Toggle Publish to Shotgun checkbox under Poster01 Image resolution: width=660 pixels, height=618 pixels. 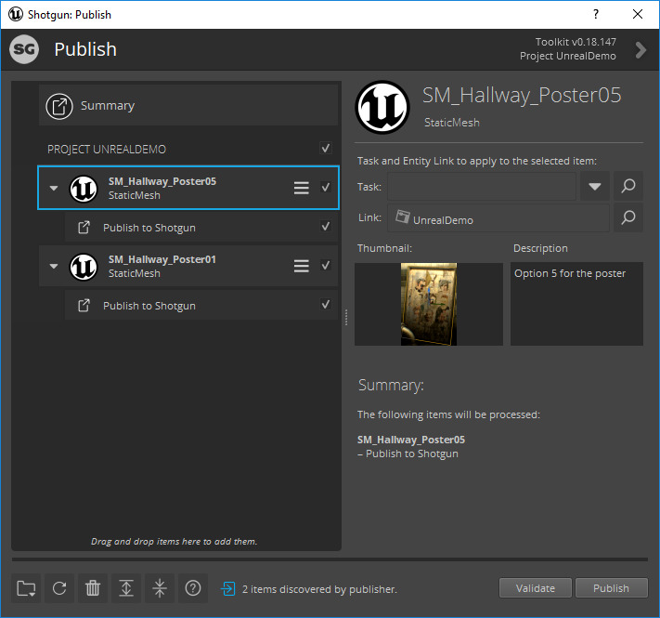click(325, 305)
